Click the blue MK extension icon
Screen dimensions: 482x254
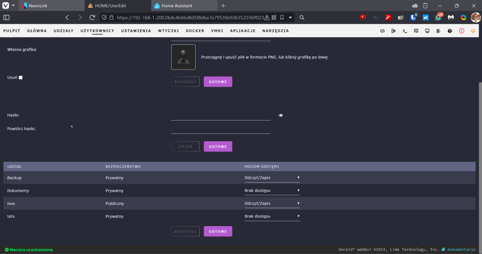pyautogui.click(x=426, y=17)
